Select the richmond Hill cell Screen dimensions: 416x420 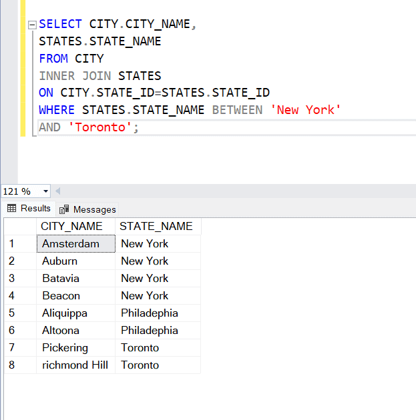coord(76,365)
